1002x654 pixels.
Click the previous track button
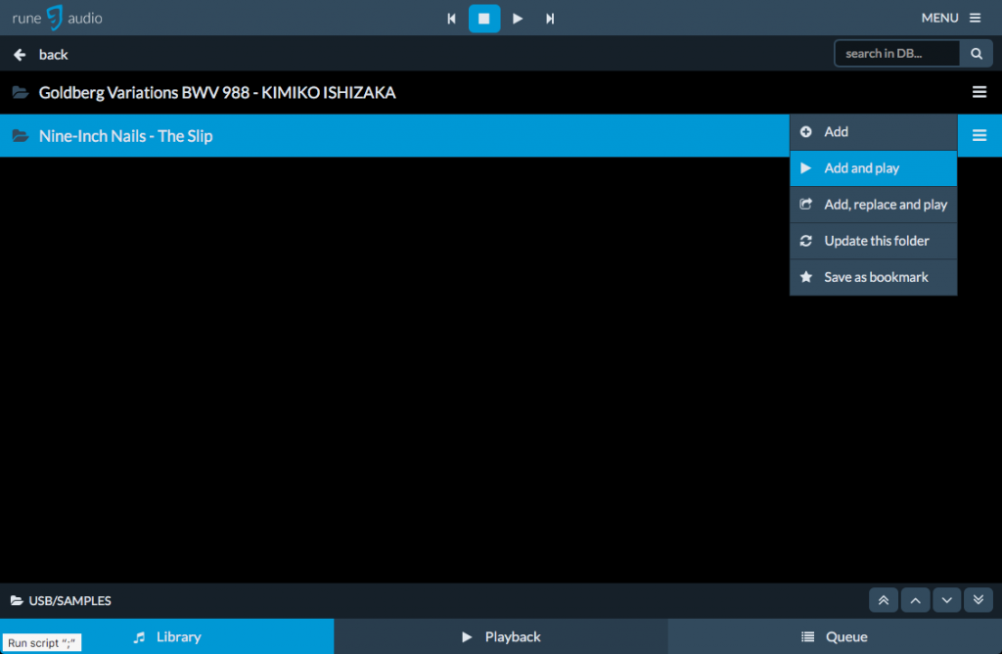tap(451, 19)
